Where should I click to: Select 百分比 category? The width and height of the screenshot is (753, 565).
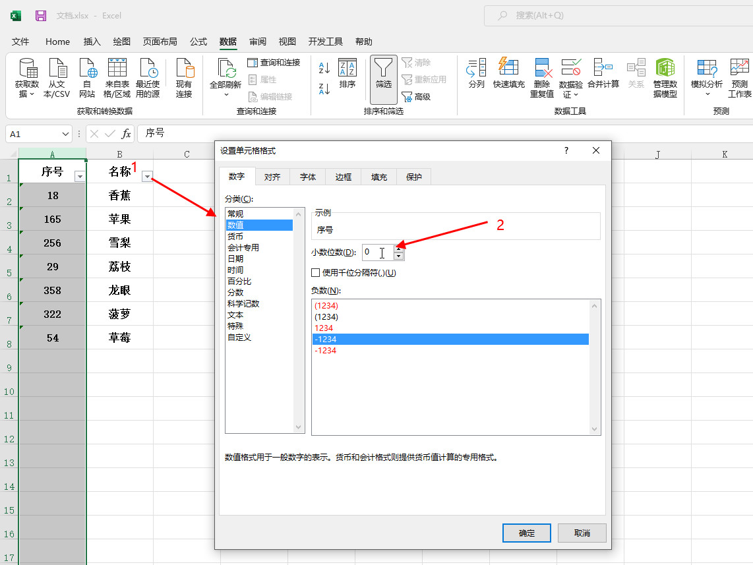point(259,282)
